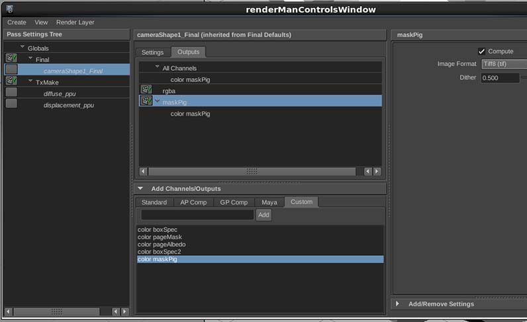
Task: Select diffuse_ppu in the pass tree
Action: 60,94
